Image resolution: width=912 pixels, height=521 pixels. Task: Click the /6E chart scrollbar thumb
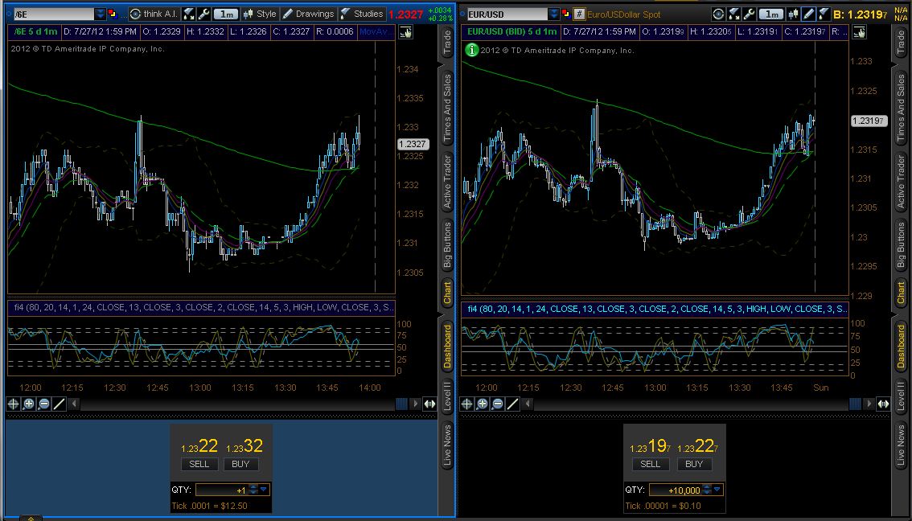(401, 404)
